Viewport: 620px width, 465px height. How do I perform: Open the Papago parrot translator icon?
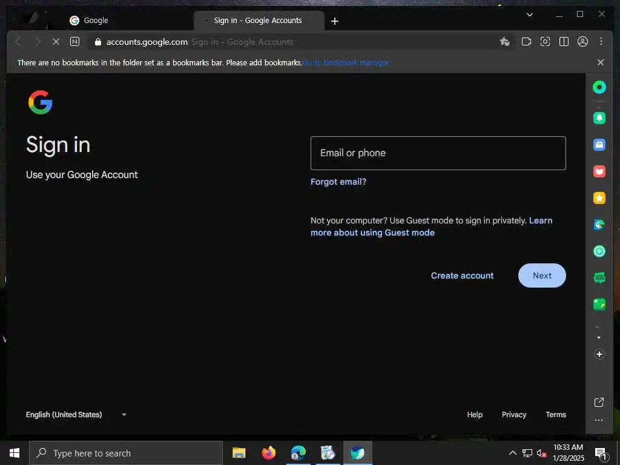(x=599, y=225)
